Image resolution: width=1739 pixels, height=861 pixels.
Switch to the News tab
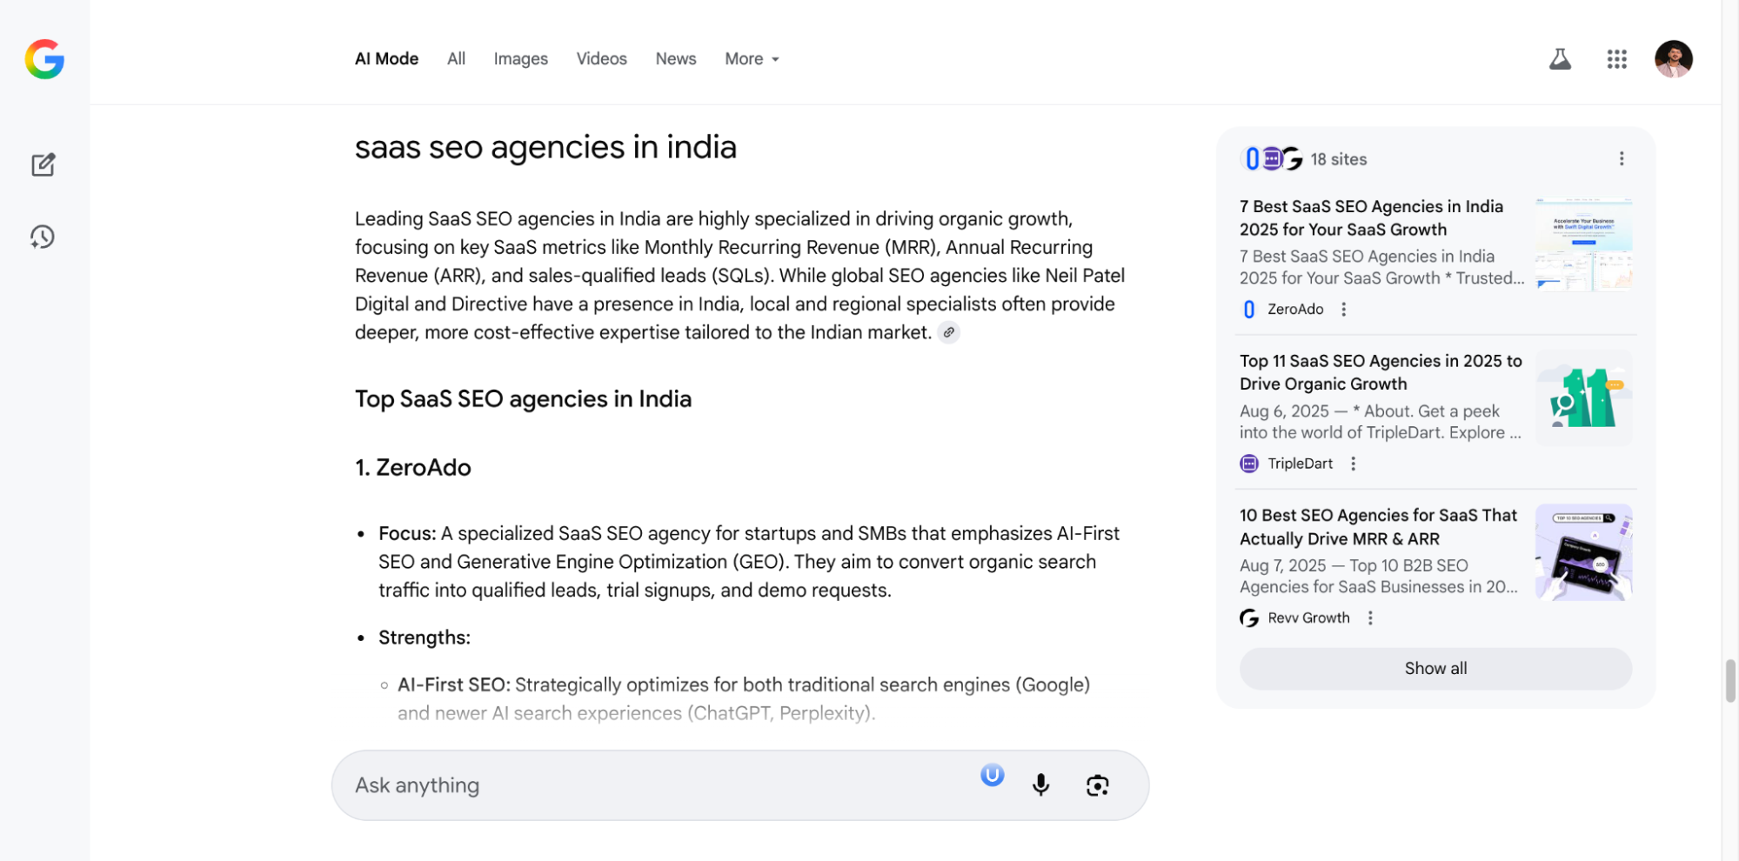coord(675,58)
